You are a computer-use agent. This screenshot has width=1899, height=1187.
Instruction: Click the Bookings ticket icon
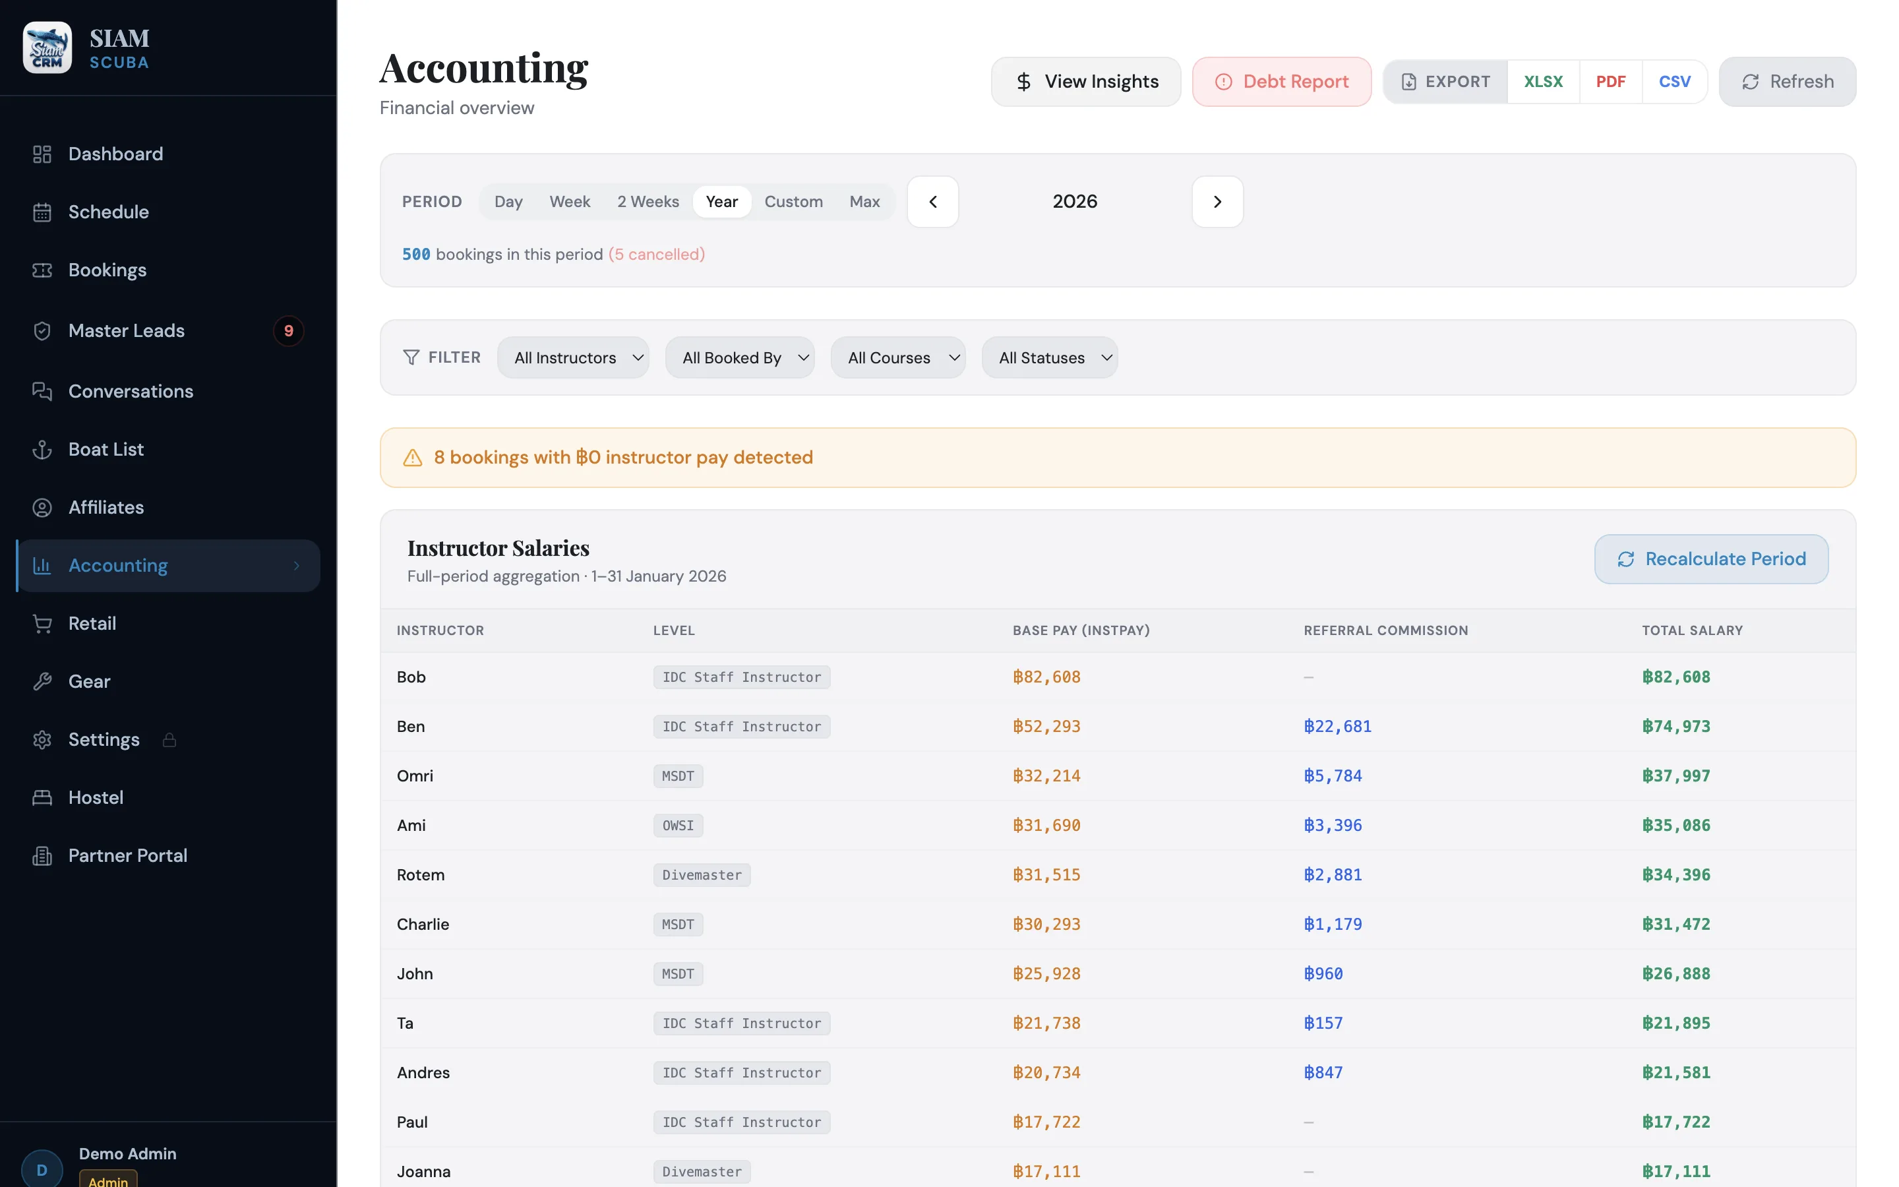[42, 270]
